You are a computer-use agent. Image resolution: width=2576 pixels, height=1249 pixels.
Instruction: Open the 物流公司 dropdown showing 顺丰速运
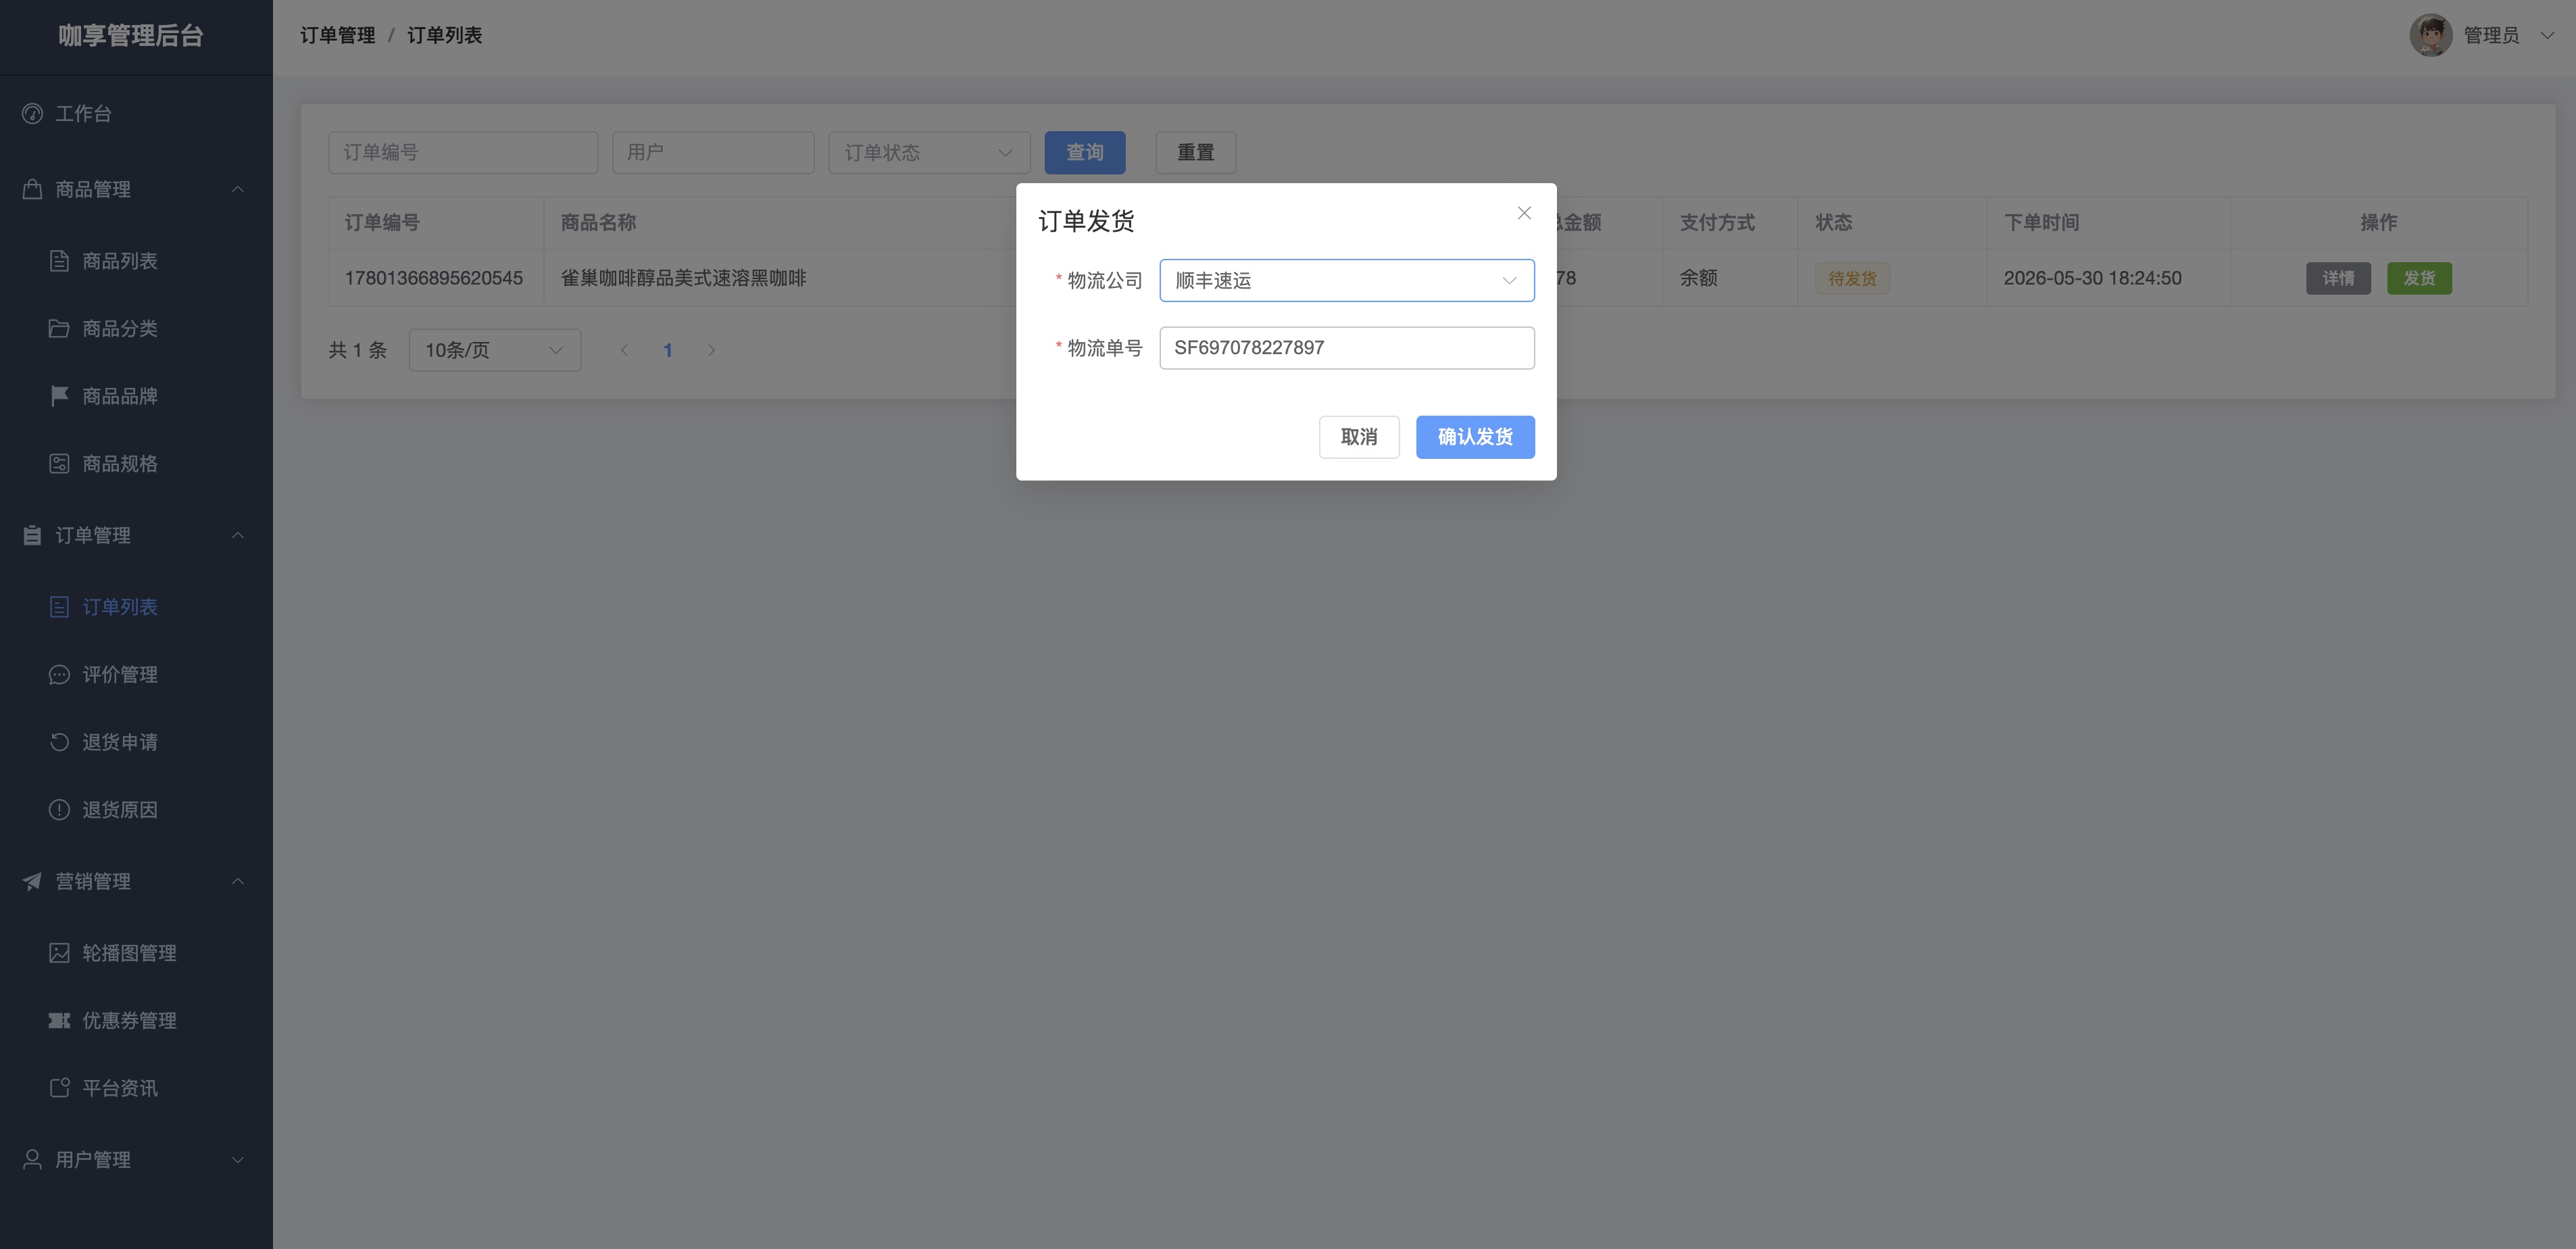coord(1347,280)
